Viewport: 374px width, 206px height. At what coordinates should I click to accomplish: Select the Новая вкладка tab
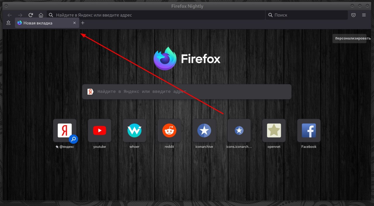tap(47, 23)
